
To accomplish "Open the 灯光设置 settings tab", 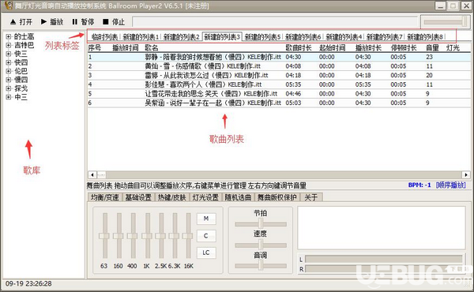I will 205,197.
